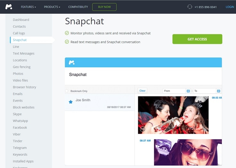
Task: Click the 08:27 AM message timestamp
Action: [145, 141]
